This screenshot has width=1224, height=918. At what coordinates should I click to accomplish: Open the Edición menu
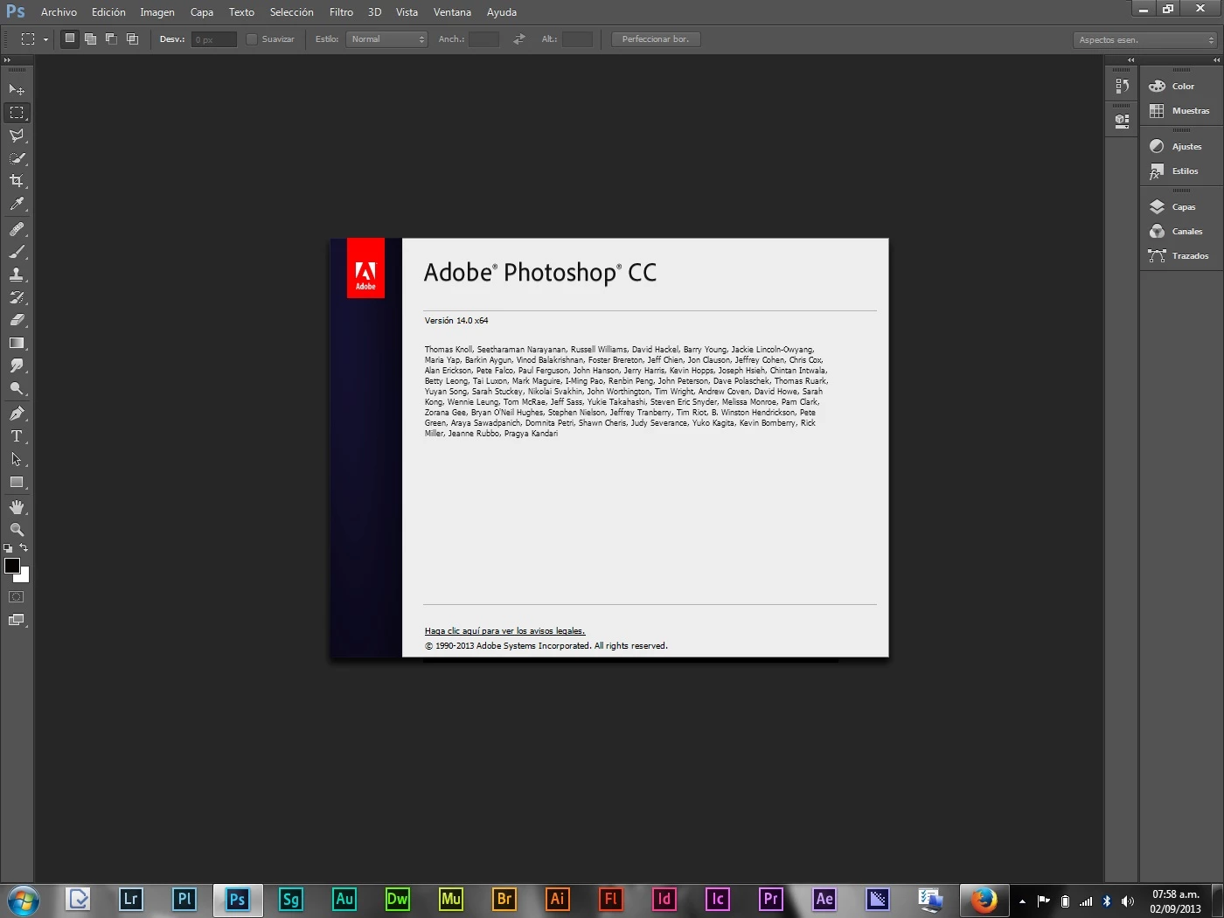coord(108,12)
